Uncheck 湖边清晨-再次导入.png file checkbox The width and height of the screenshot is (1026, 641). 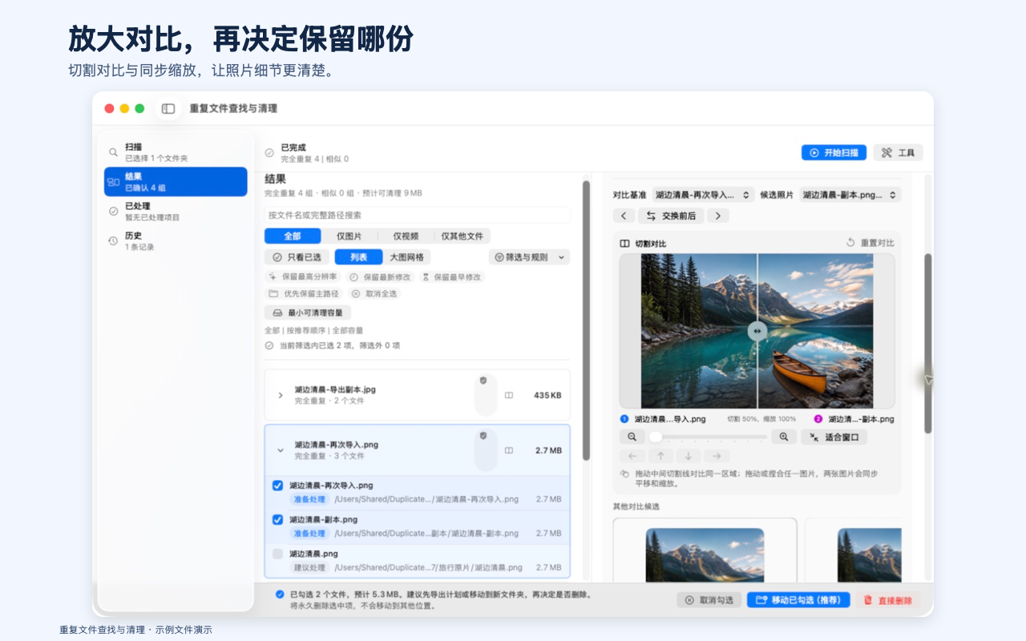click(277, 486)
